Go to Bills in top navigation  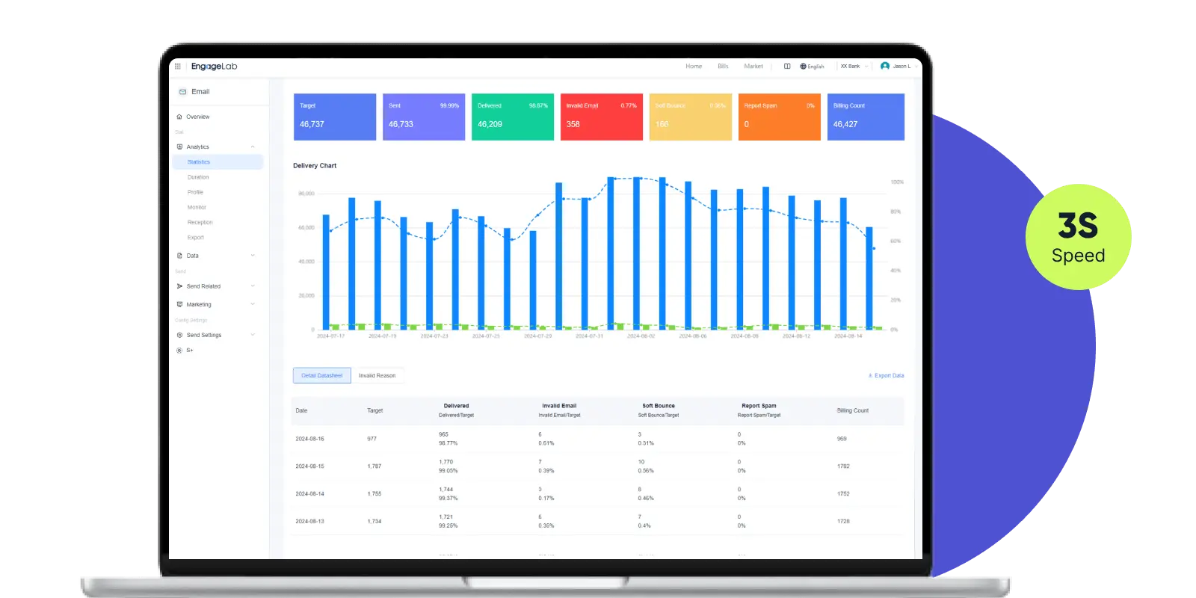(723, 67)
